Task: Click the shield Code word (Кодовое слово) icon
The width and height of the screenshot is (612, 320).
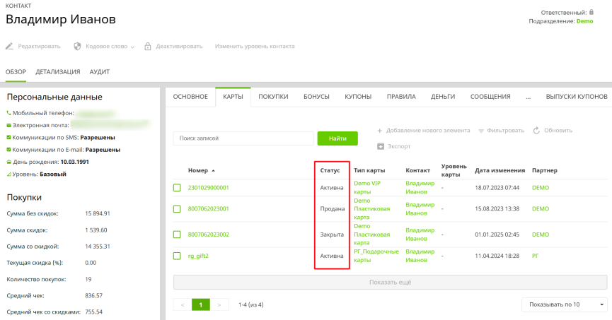Action: coord(77,47)
